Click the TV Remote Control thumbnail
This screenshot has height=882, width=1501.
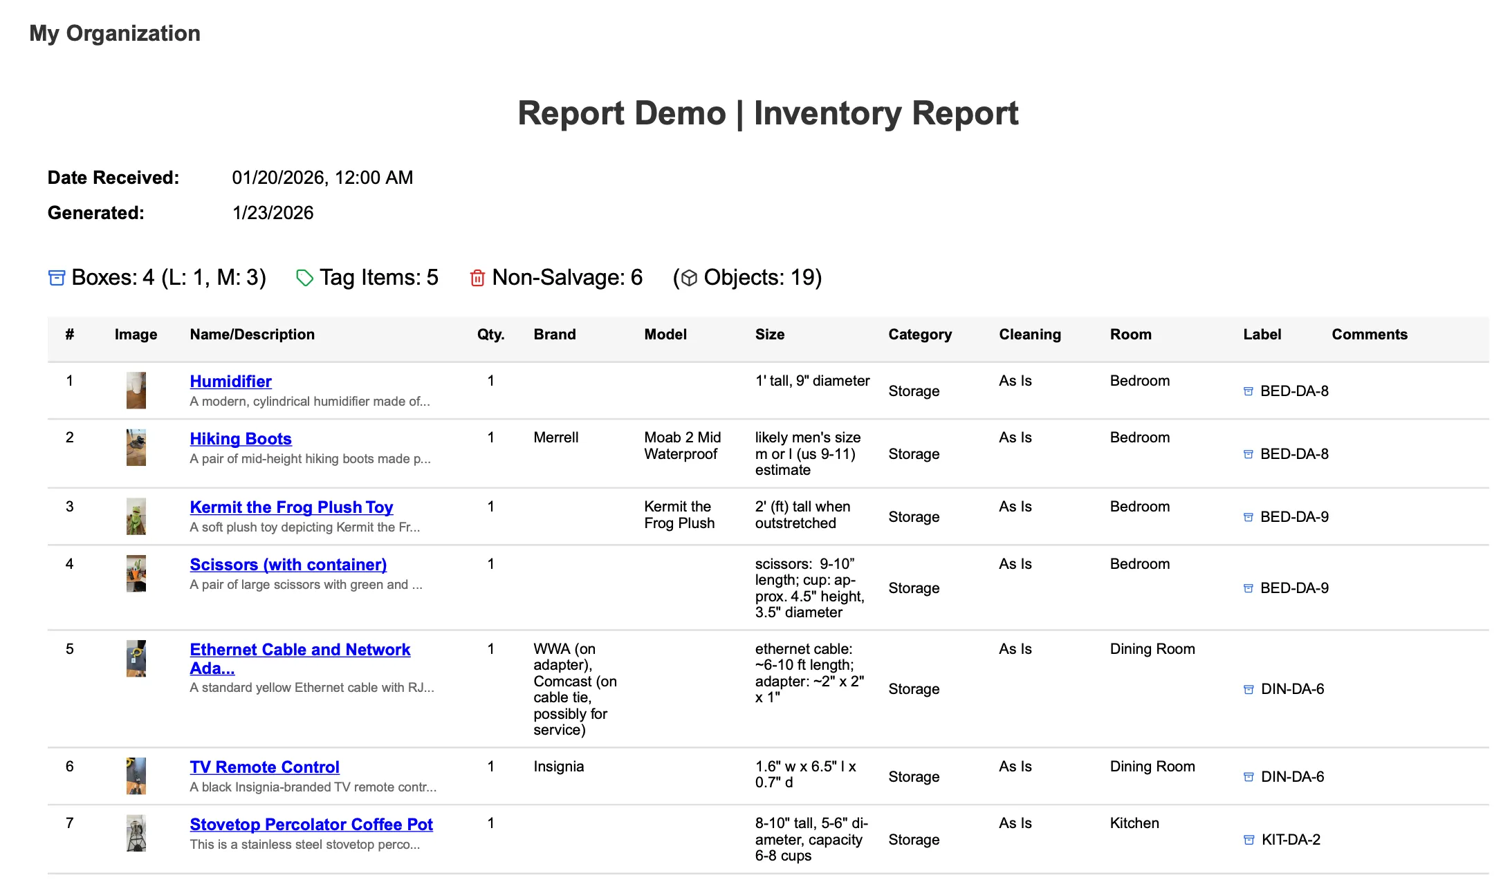pos(136,776)
